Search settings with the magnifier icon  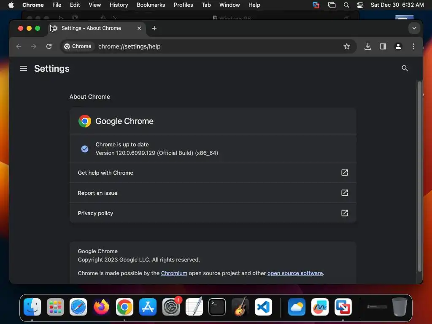[405, 68]
